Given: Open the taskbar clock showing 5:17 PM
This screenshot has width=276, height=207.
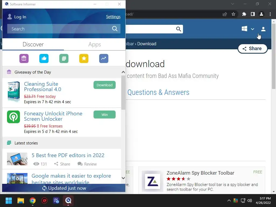Looking at the screenshot, I should click(263, 201).
